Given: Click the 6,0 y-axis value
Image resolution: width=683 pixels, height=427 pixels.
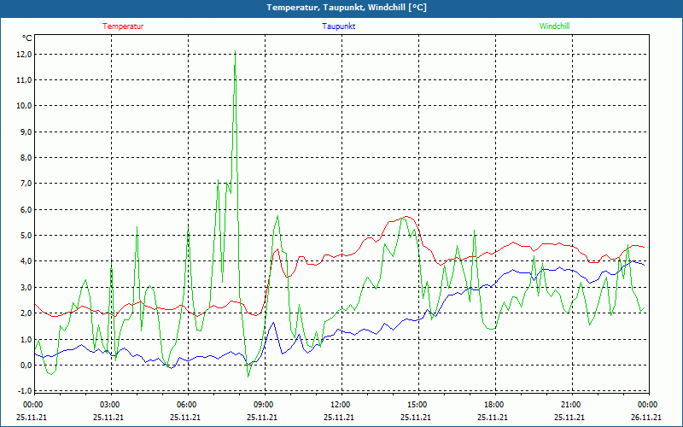Looking at the screenshot, I should pos(26,209).
